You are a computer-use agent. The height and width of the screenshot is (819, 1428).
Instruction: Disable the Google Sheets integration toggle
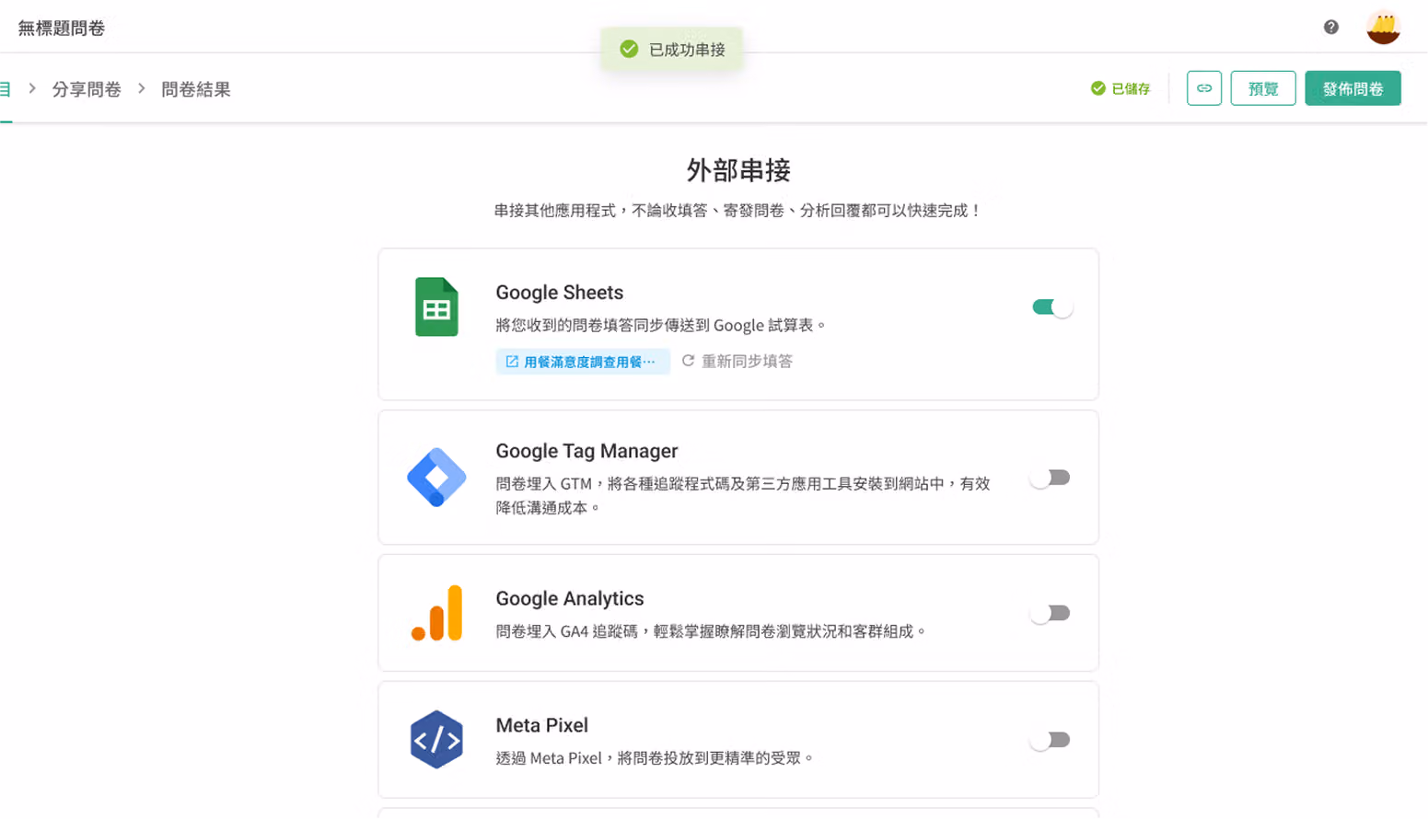click(1051, 307)
